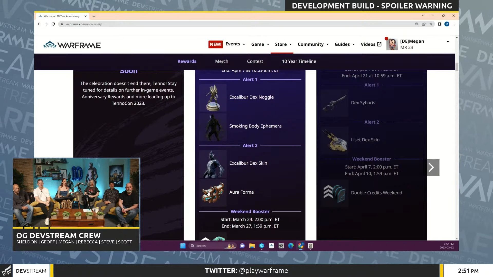Click the NEW! badge beside Events
Screen dimensions: 493x277
(215, 44)
